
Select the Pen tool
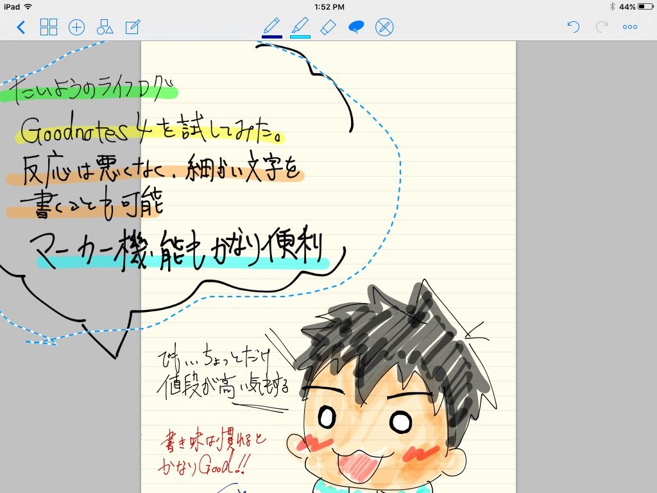pyautogui.click(x=272, y=26)
